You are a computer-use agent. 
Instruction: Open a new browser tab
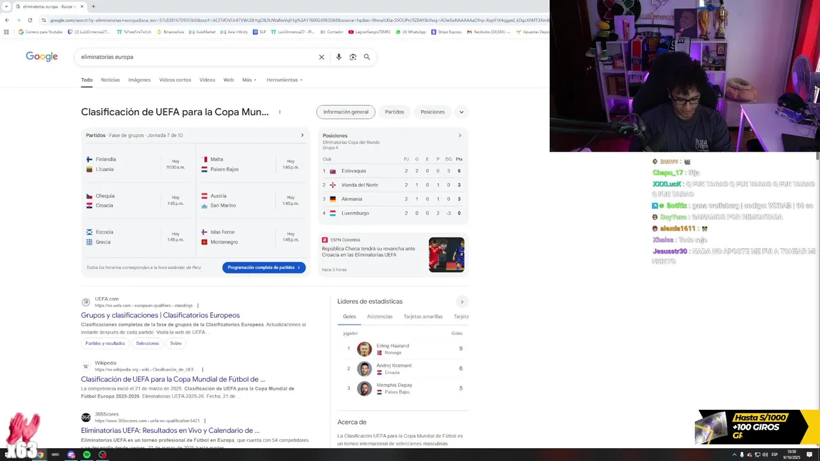94,6
